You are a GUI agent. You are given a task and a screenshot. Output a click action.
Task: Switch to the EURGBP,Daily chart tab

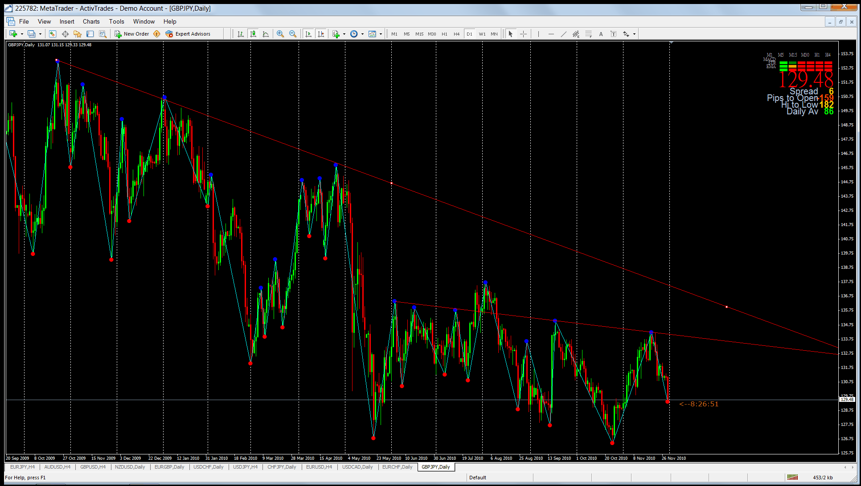tap(169, 467)
